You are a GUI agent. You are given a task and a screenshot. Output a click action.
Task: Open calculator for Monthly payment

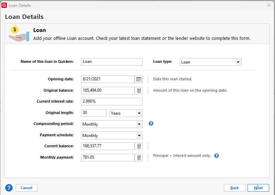click(x=139, y=158)
